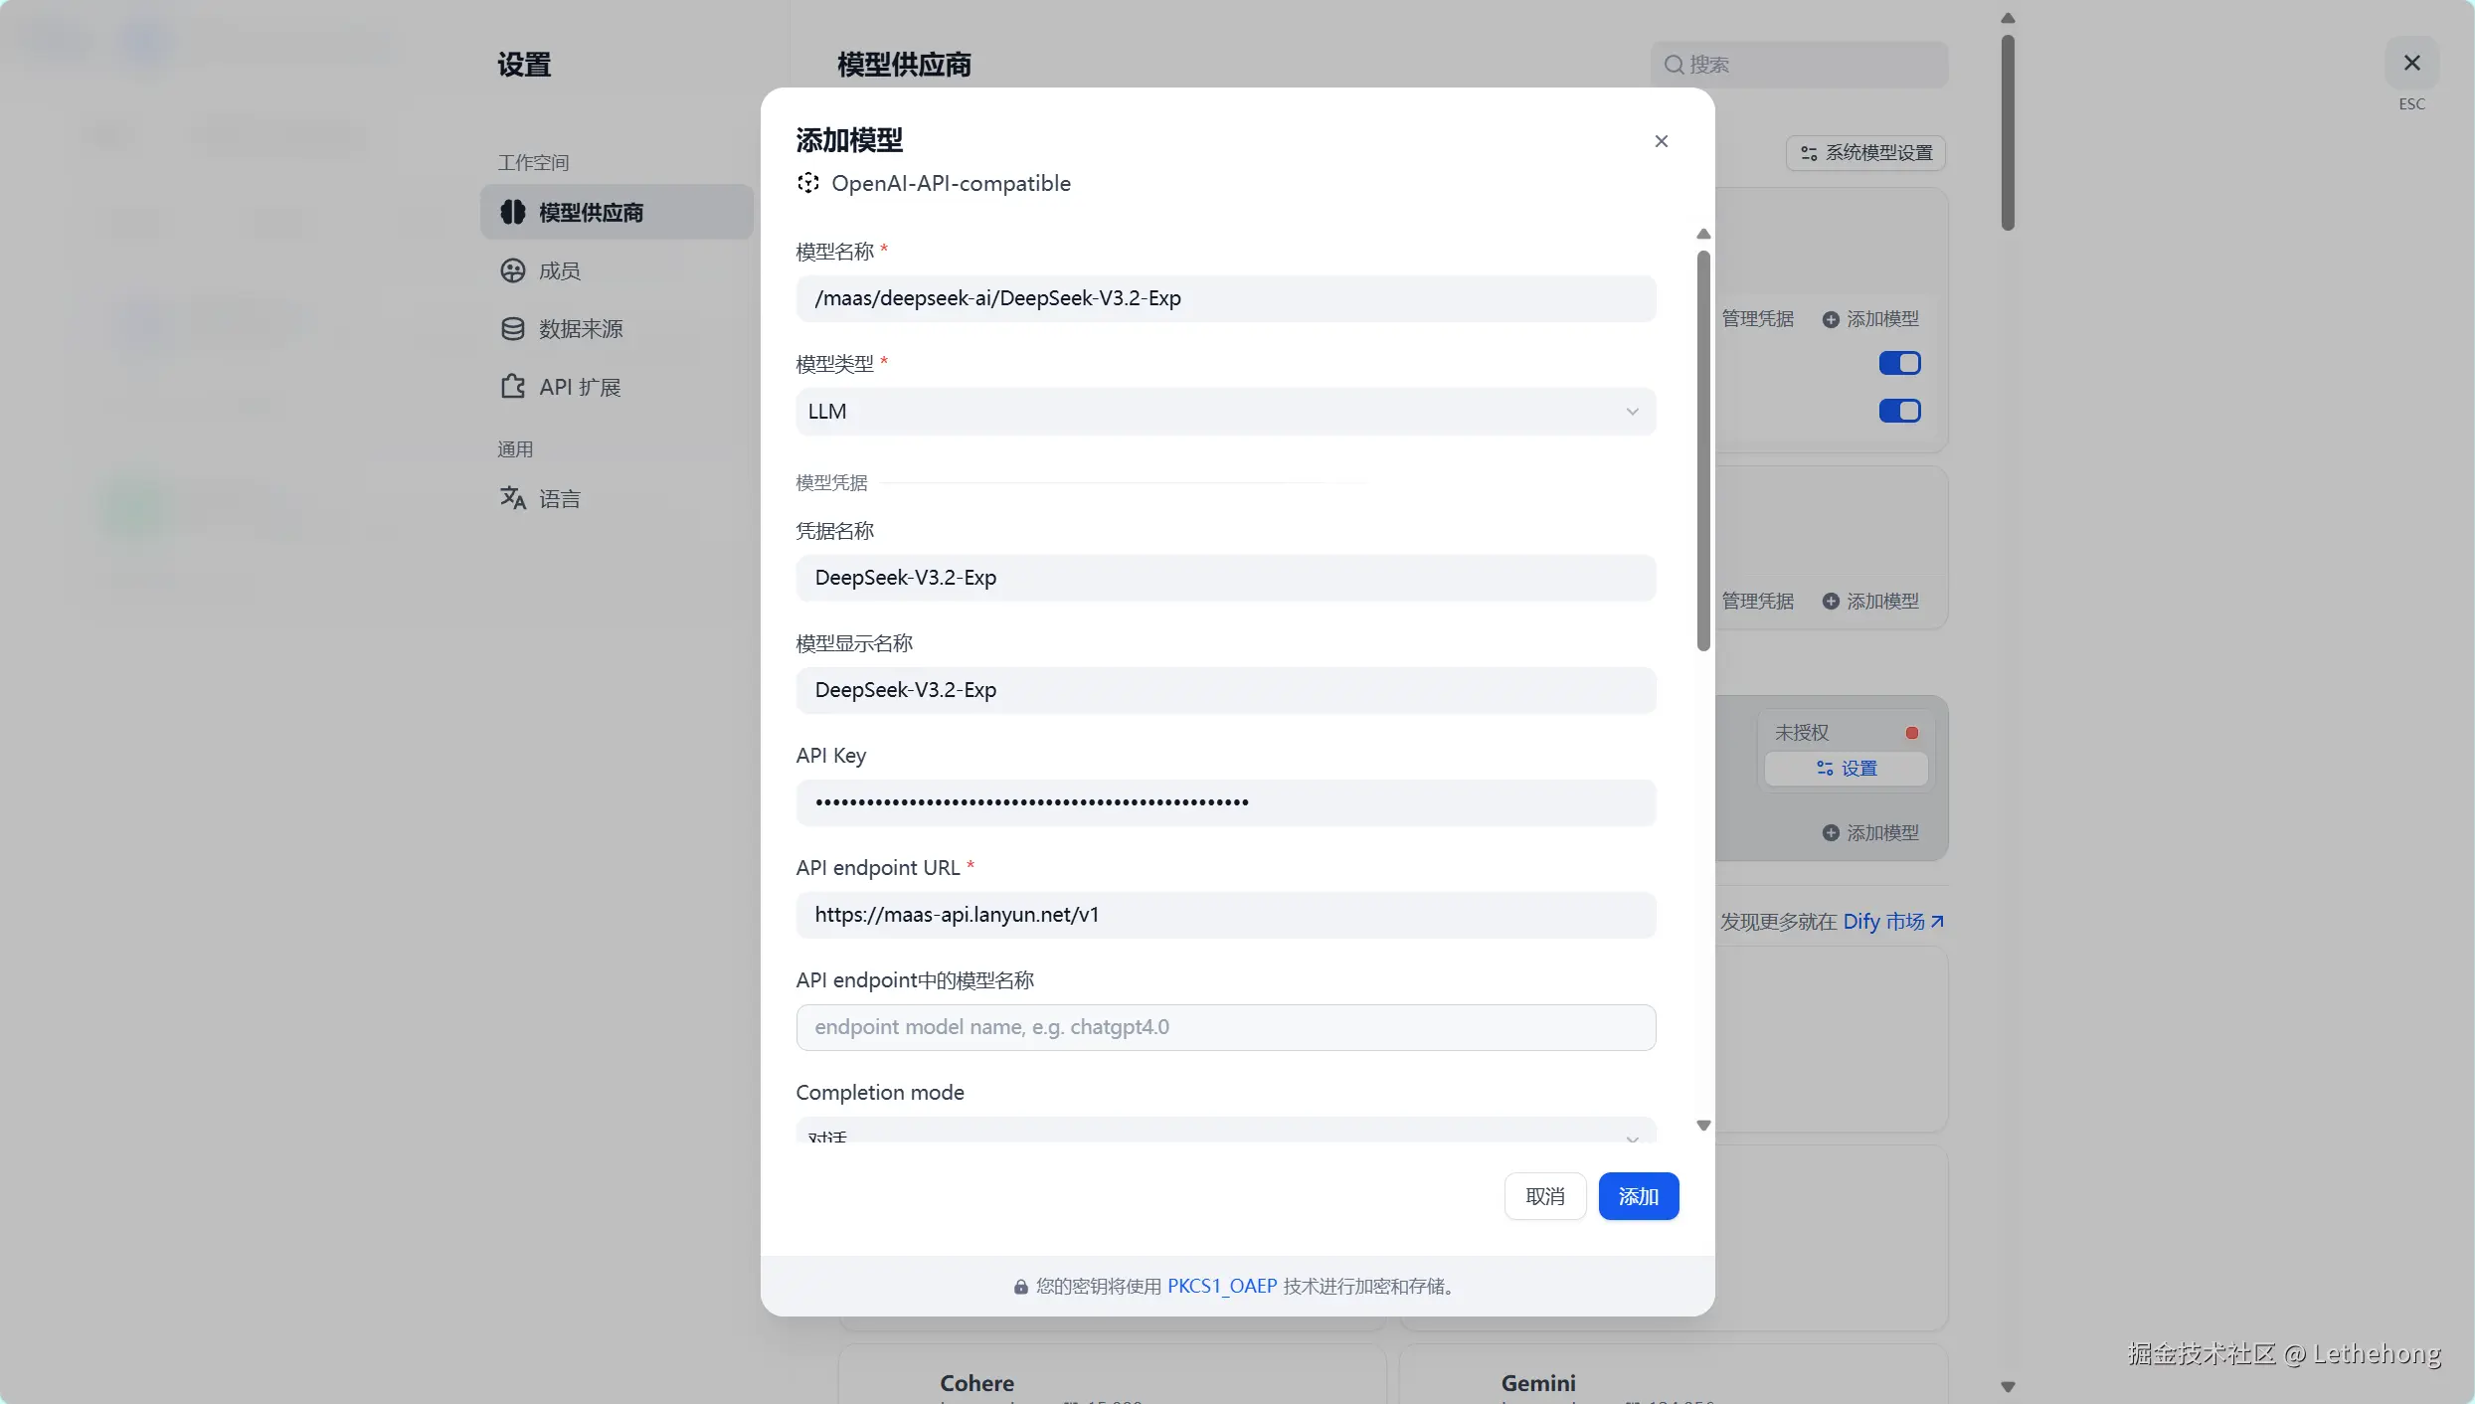Click the model provider brain icon in sidebar
The width and height of the screenshot is (2475, 1404).
pyautogui.click(x=512, y=212)
